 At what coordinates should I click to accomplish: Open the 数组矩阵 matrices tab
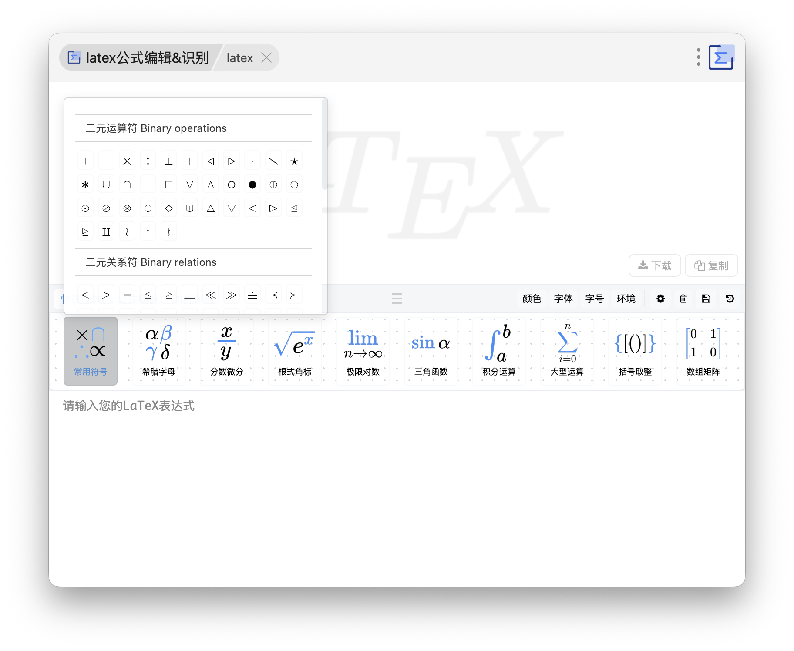pyautogui.click(x=703, y=351)
